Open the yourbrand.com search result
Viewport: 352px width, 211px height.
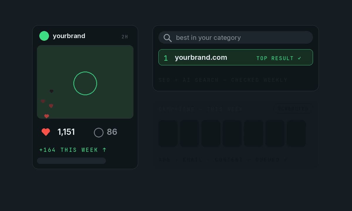[x=236, y=57]
